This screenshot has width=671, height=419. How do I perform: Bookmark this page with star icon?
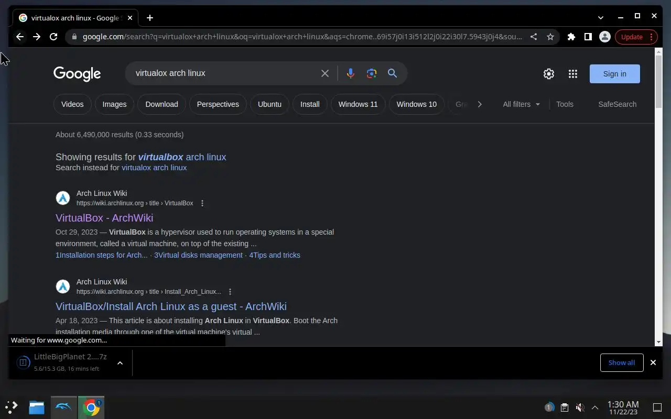coord(550,37)
